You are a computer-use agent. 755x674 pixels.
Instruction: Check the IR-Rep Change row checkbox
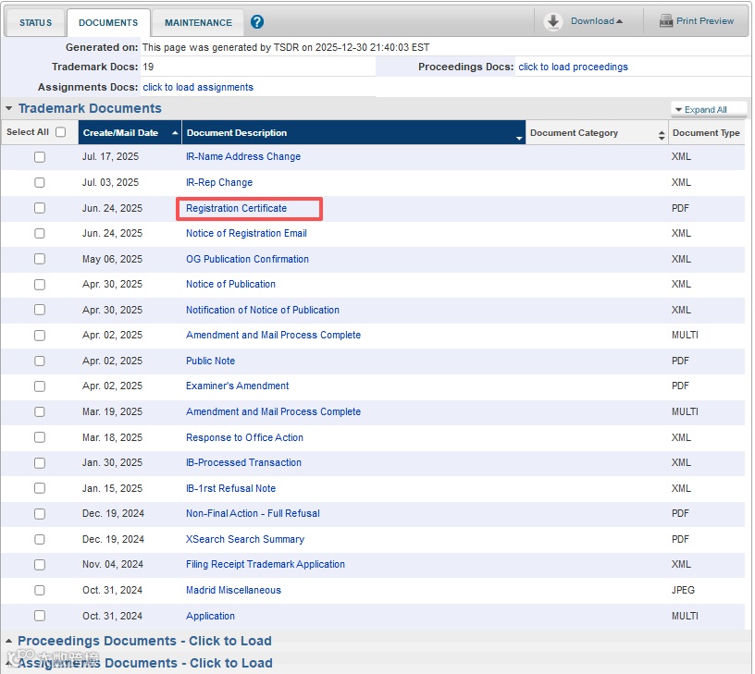pos(40,182)
